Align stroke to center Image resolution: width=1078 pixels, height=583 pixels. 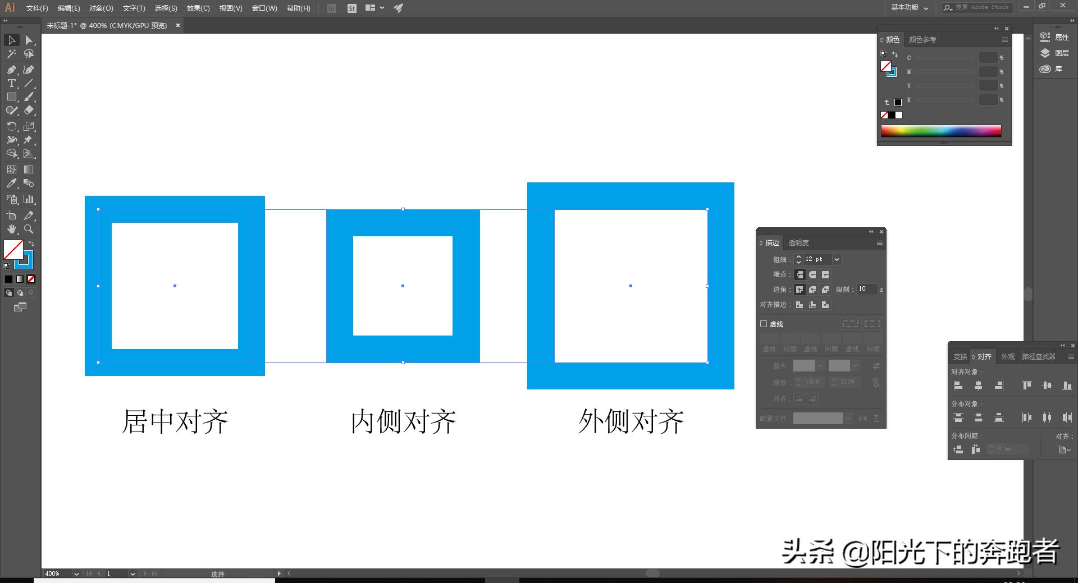tap(800, 305)
